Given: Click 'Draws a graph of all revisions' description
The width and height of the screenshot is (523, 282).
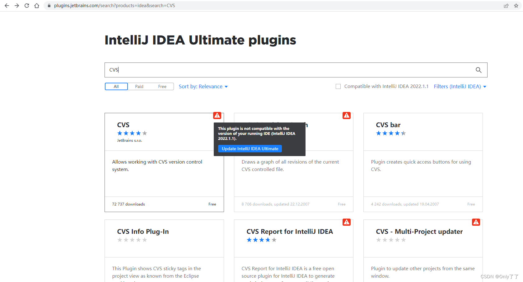Looking at the screenshot, I should (290, 166).
